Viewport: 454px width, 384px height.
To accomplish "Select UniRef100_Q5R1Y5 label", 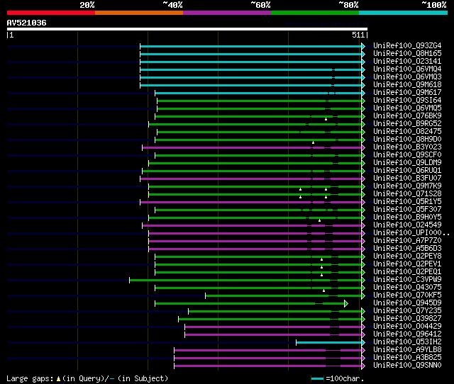I will pyautogui.click(x=407, y=202).
